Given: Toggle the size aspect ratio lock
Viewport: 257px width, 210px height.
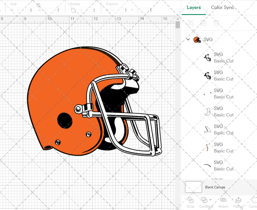Looking at the screenshot, I should 39,5.
